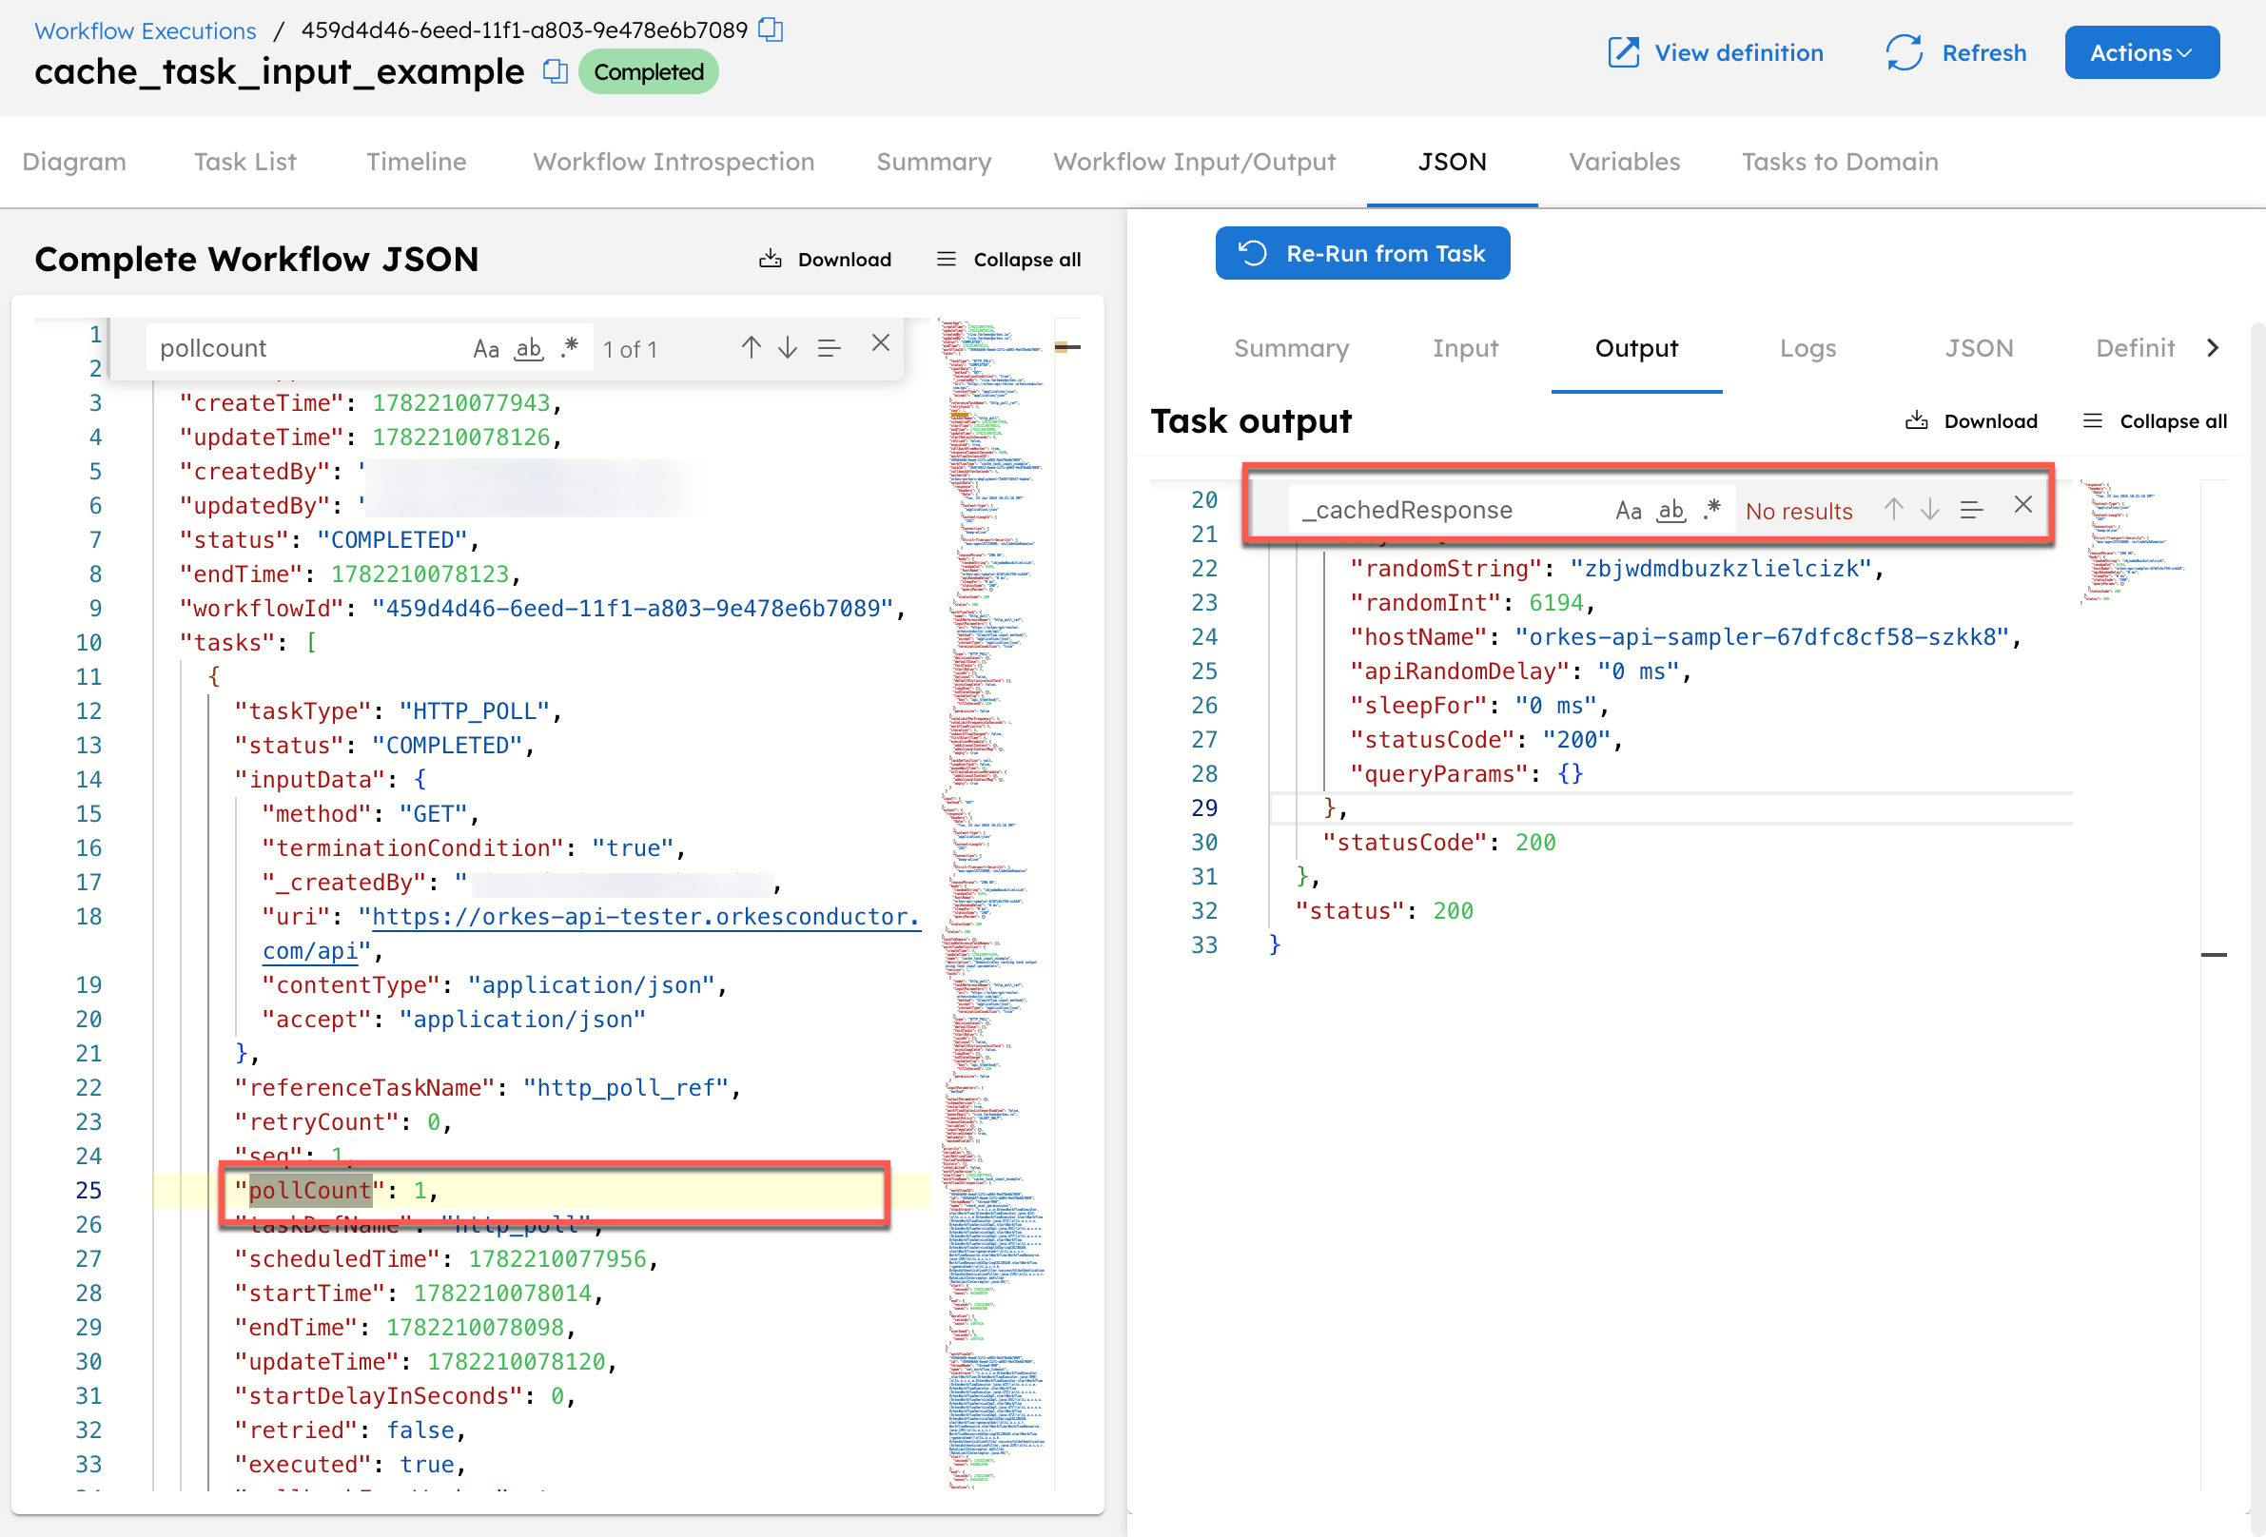Click the workflow JSON minimap

click(x=995, y=904)
